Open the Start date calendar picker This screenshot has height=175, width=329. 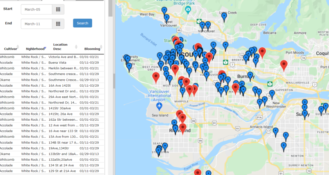pyautogui.click(x=58, y=9)
